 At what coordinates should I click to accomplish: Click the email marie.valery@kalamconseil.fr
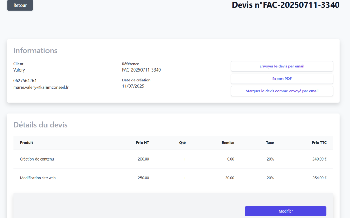point(41,87)
